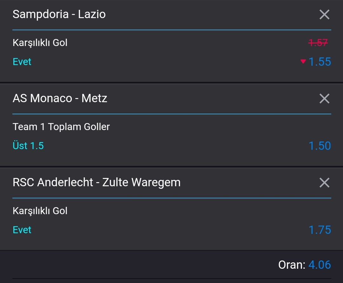Select the Üst 1.5 selection

28,146
